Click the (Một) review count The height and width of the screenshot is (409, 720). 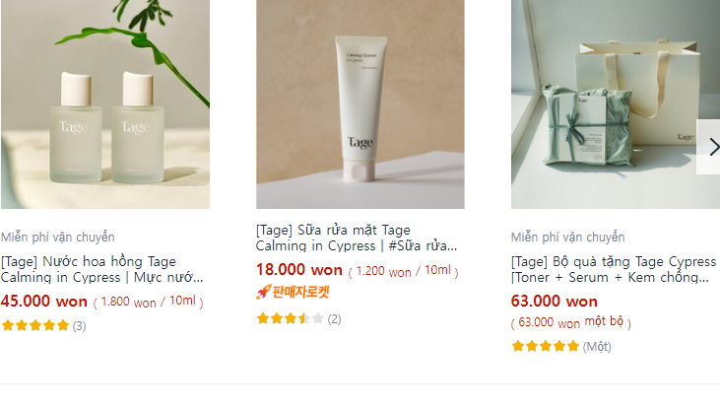point(597,347)
